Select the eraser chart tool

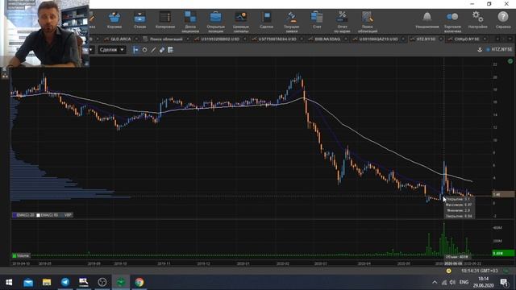(161, 50)
